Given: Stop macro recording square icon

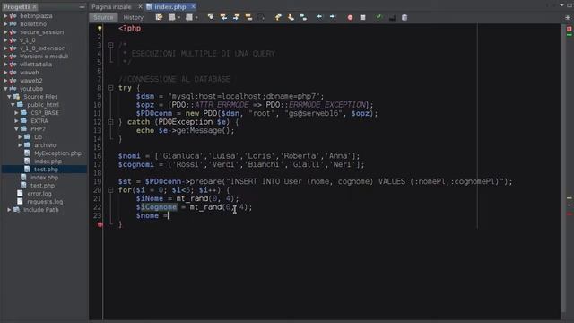Looking at the screenshot, I should [x=362, y=17].
